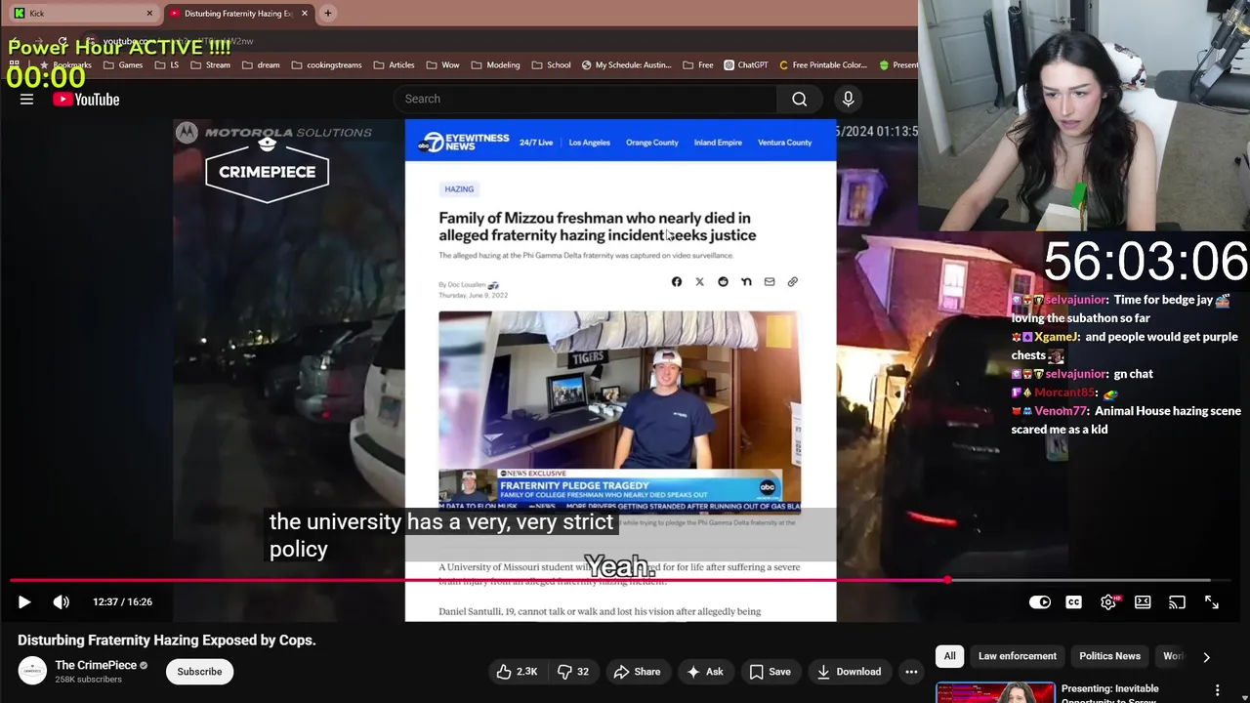Dislike the video with thumbs down
1250x703 pixels.
(572, 672)
